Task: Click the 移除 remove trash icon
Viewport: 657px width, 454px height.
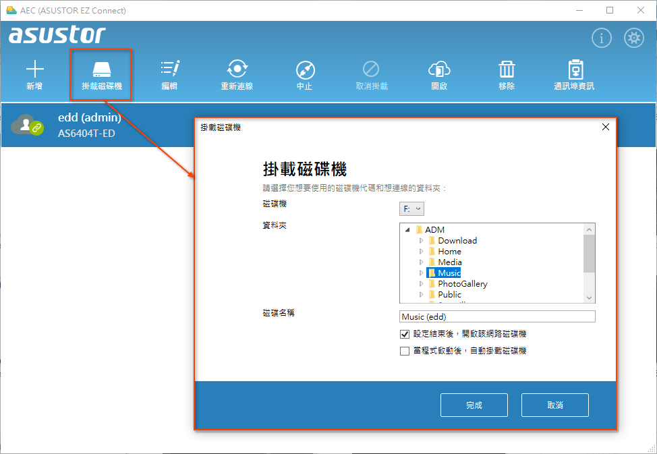Action: point(507,75)
